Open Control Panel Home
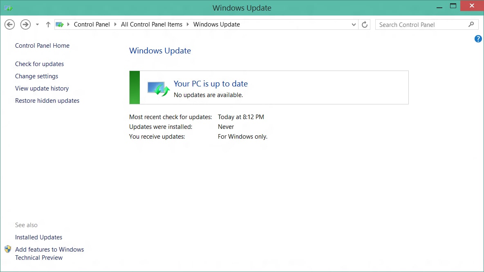Image resolution: width=484 pixels, height=272 pixels. click(x=42, y=46)
